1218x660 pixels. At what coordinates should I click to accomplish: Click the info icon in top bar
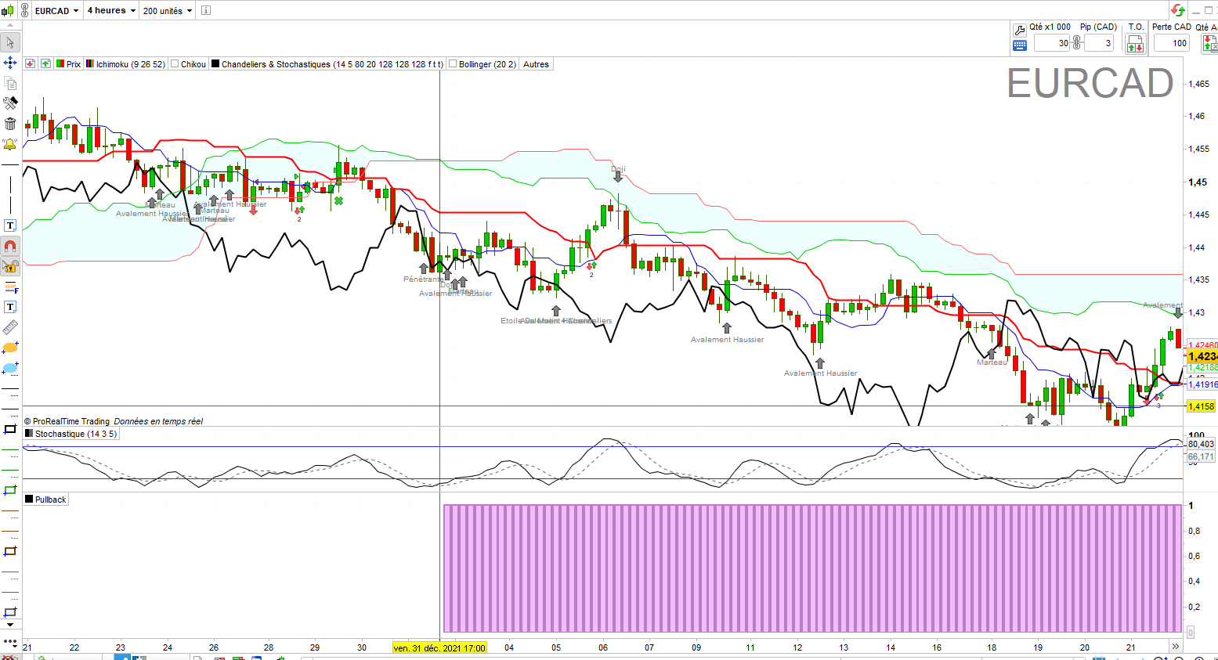[x=206, y=11]
